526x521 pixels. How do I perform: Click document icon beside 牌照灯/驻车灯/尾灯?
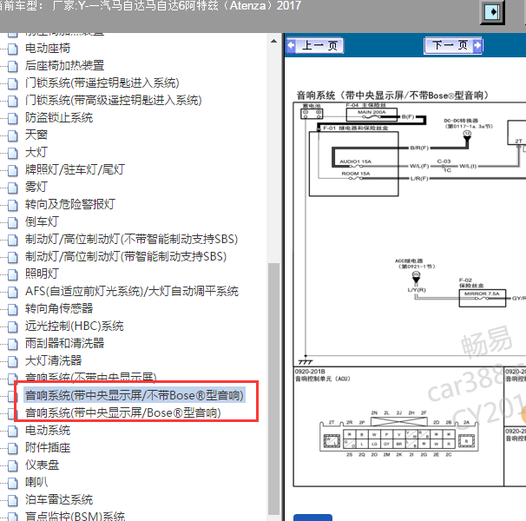coord(13,170)
